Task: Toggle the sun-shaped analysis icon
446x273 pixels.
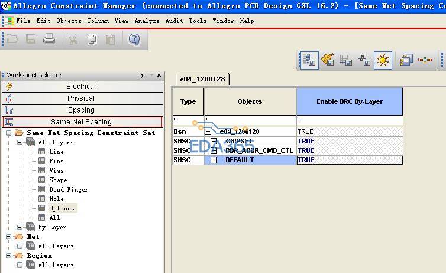Action: tap(383, 60)
